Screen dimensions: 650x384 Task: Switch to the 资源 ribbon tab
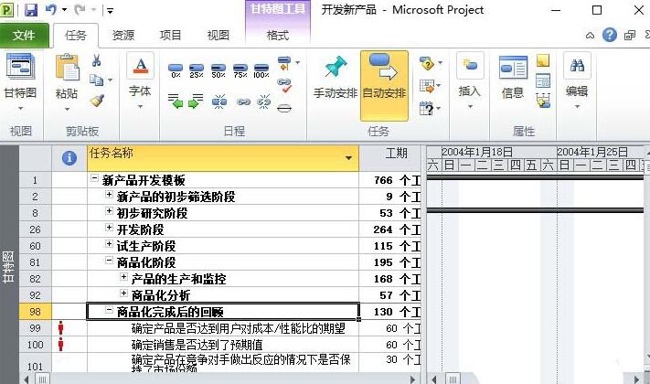[x=123, y=36]
